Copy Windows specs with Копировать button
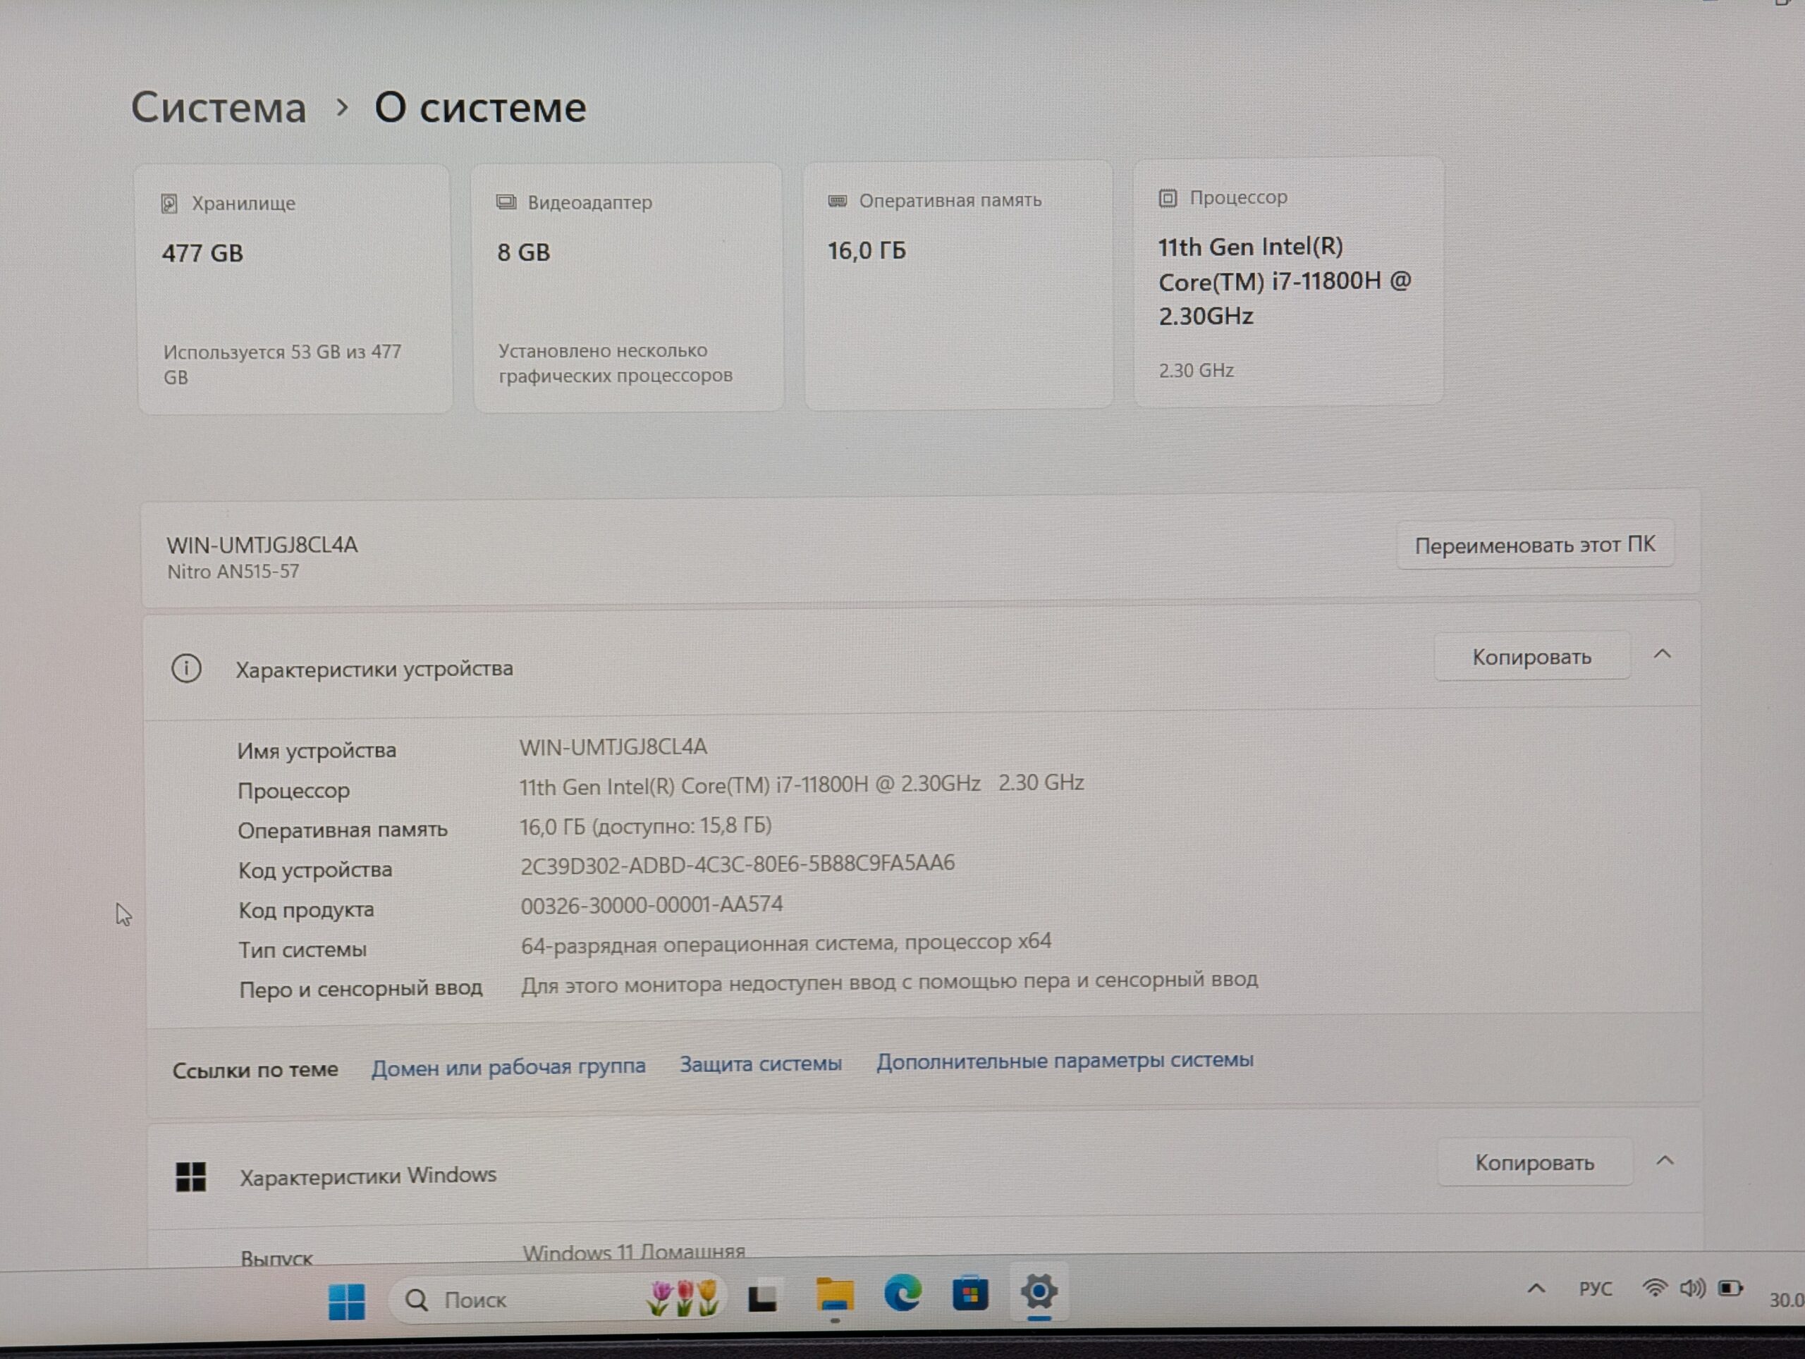 (1534, 1162)
